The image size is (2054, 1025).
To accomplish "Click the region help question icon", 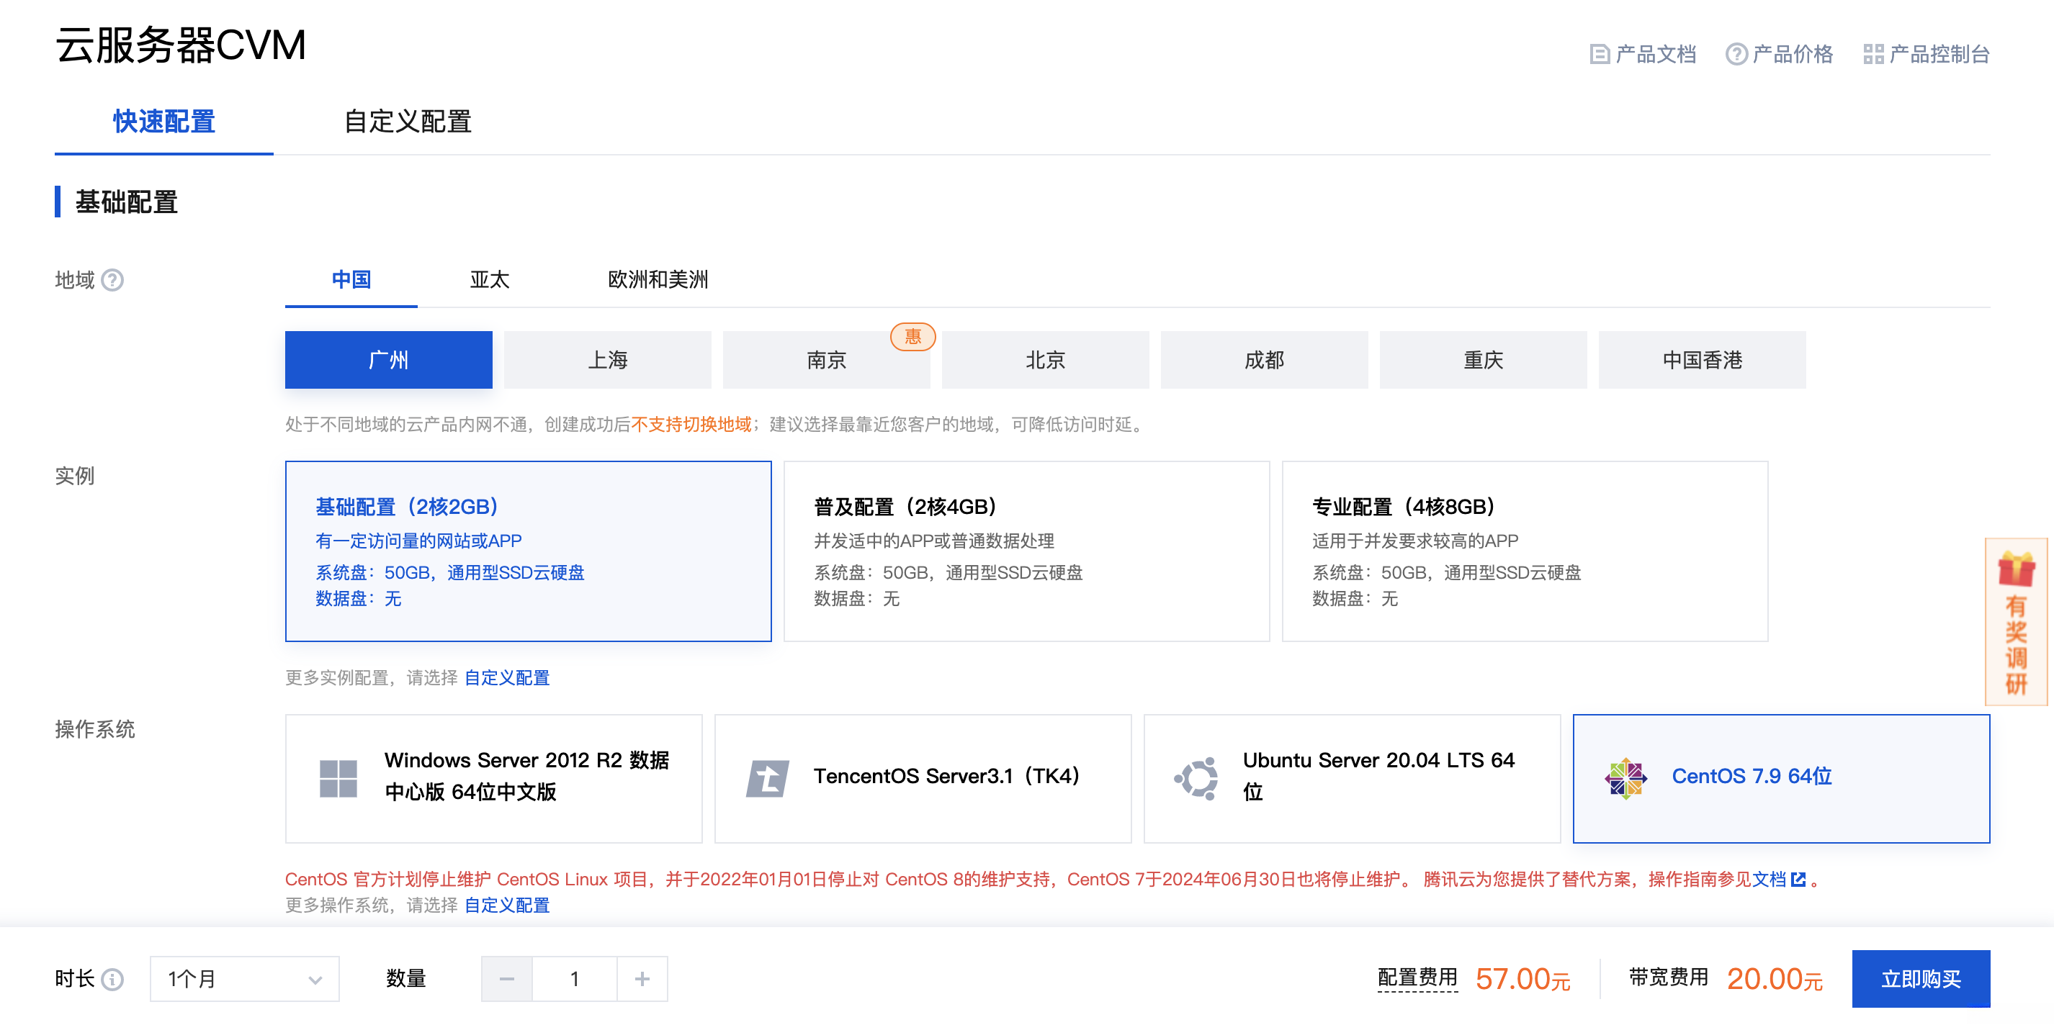I will (113, 281).
